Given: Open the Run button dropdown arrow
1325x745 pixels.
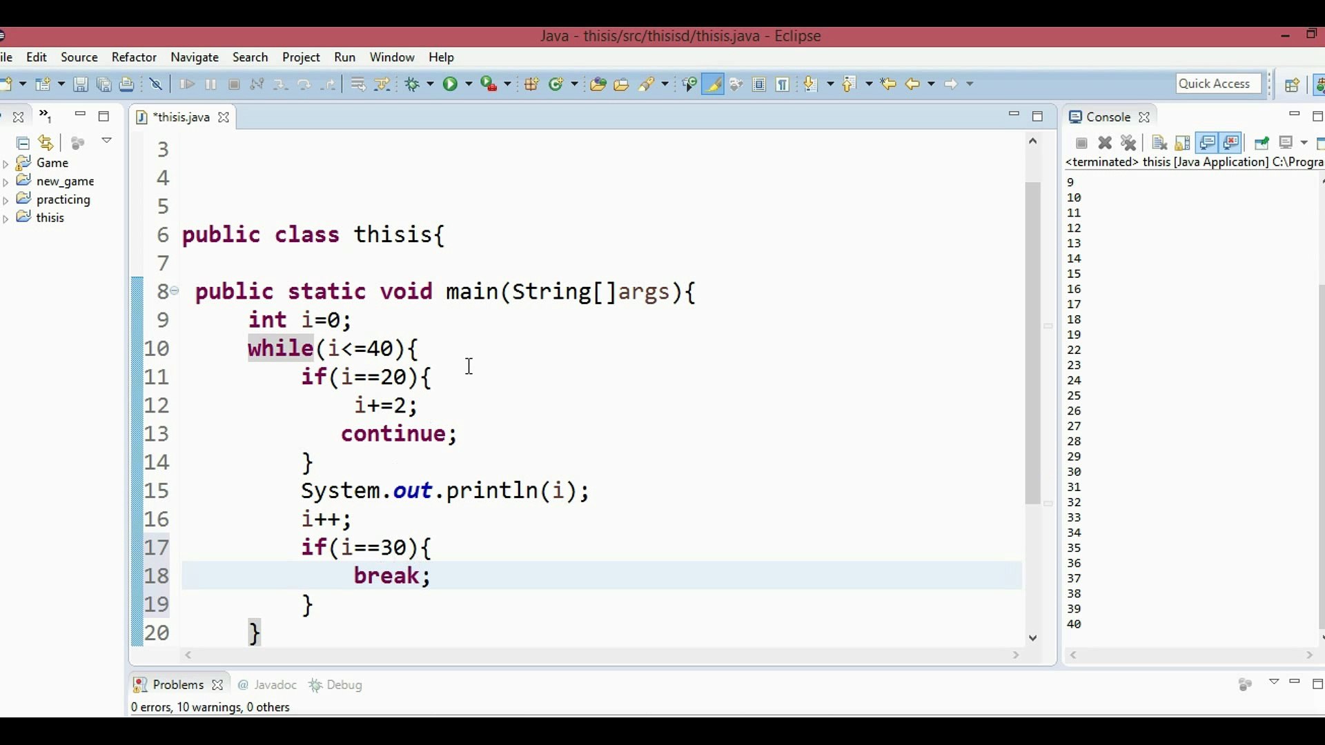Looking at the screenshot, I should [469, 84].
